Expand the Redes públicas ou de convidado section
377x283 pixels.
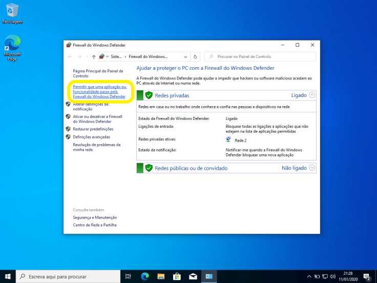tap(312, 168)
